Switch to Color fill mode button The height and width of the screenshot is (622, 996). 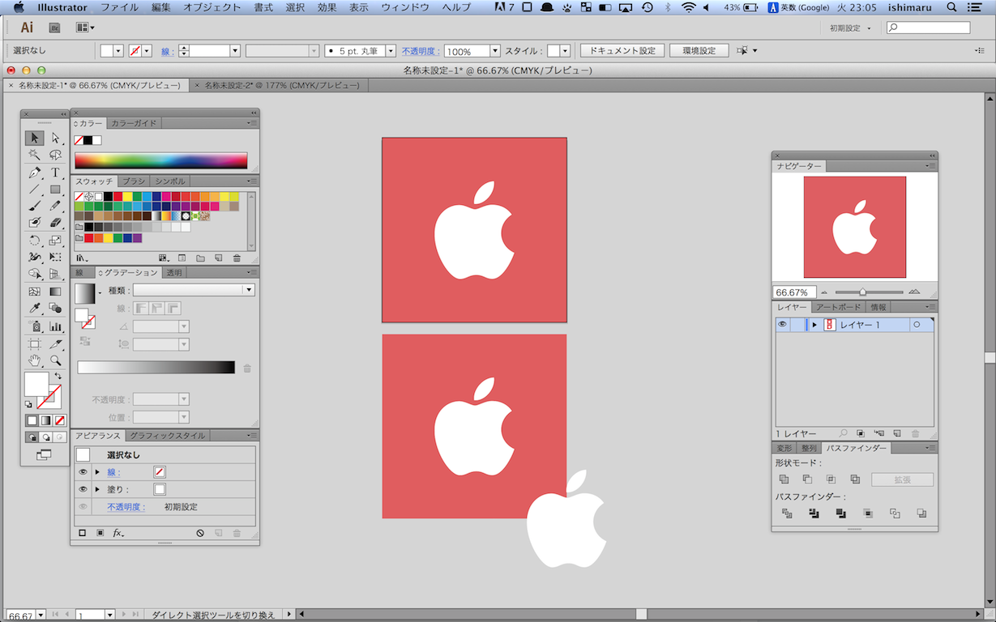(x=32, y=420)
